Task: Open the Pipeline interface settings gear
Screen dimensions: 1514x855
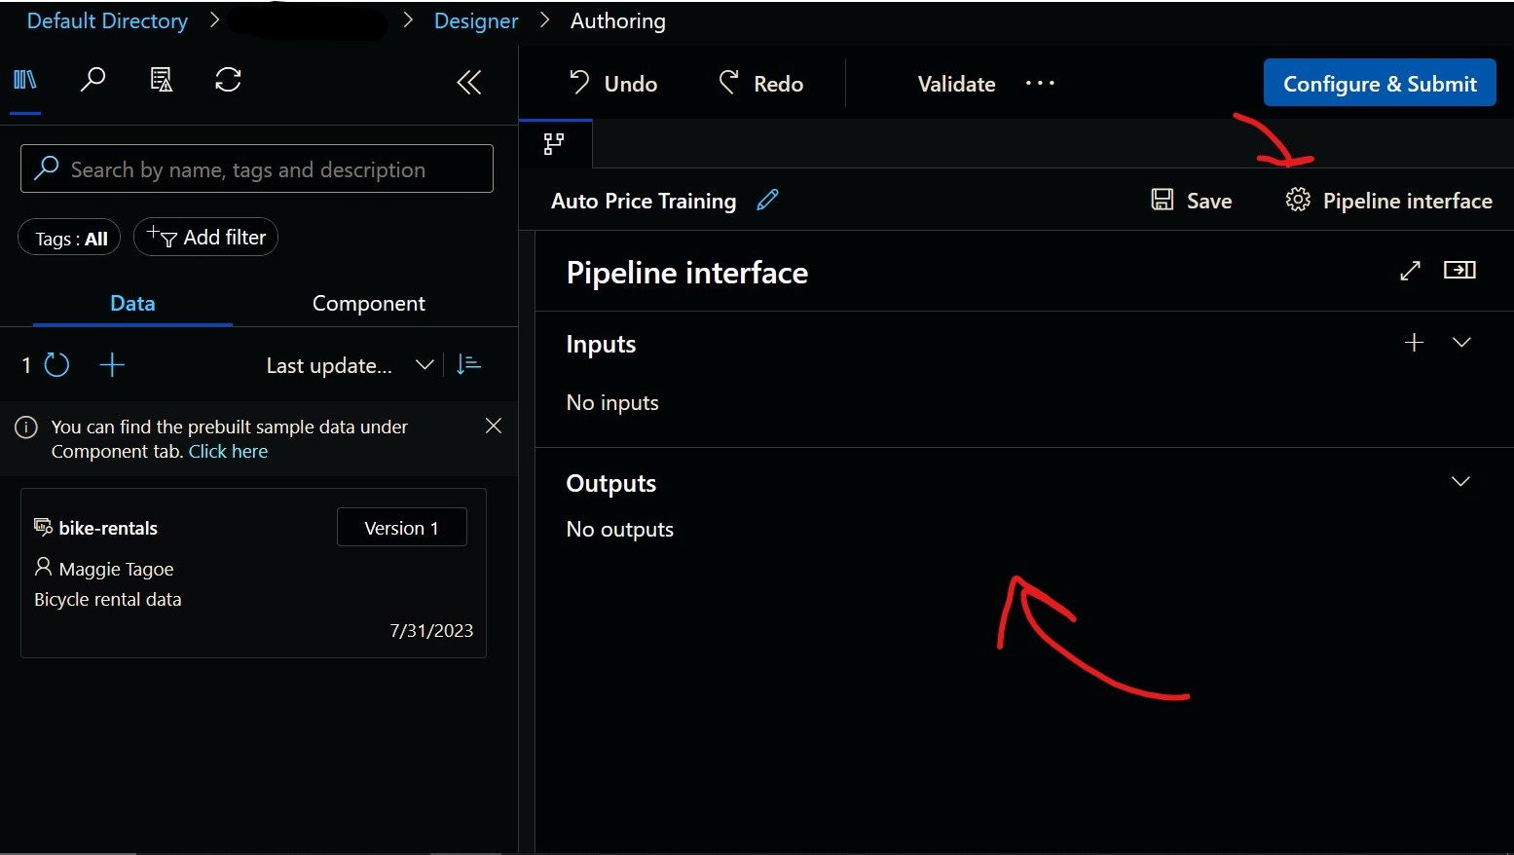Action: (1297, 200)
